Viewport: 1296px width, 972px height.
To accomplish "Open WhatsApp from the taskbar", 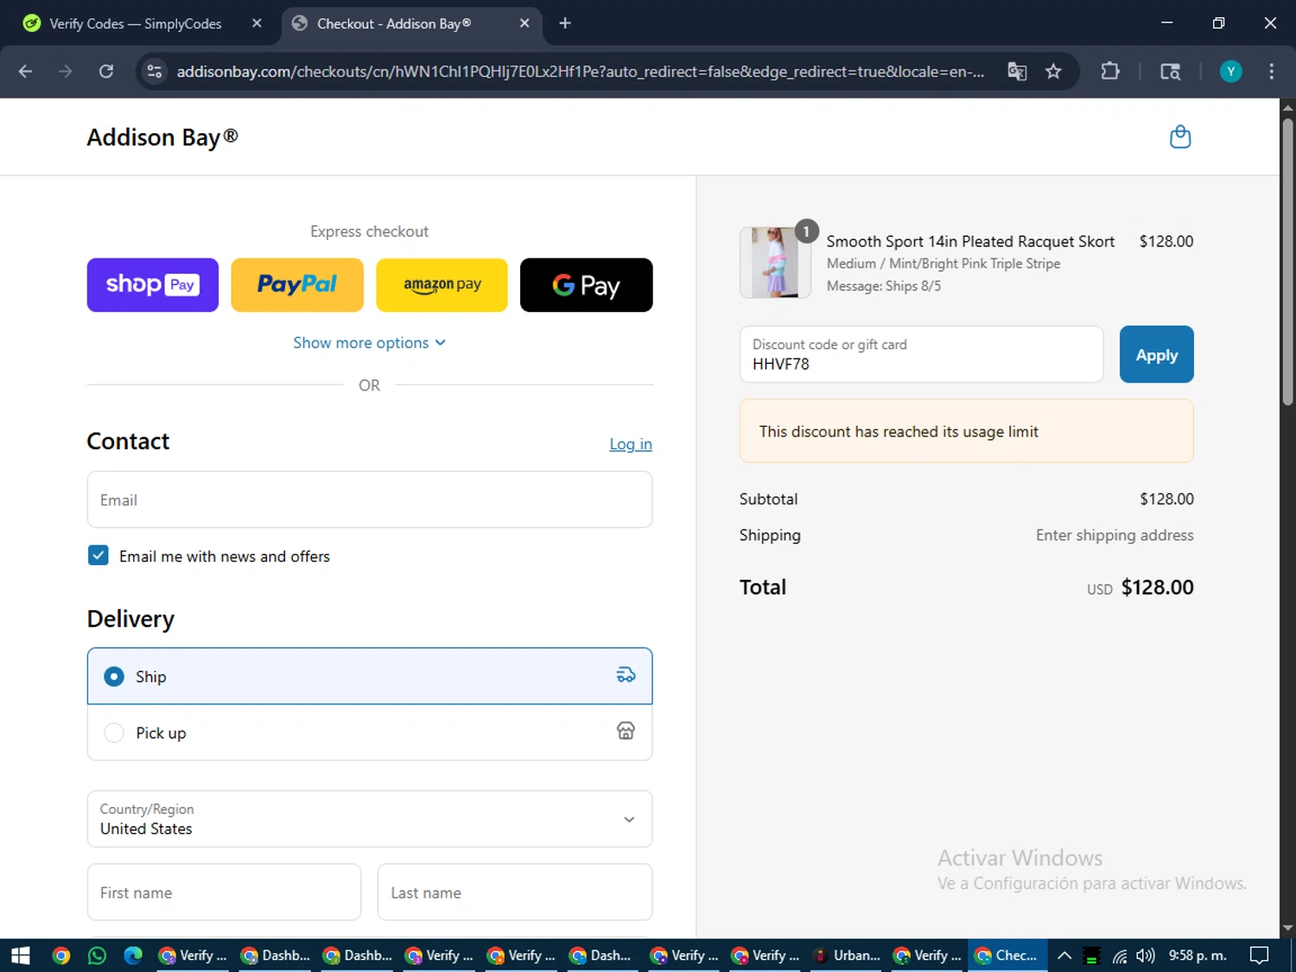I will coord(97,956).
